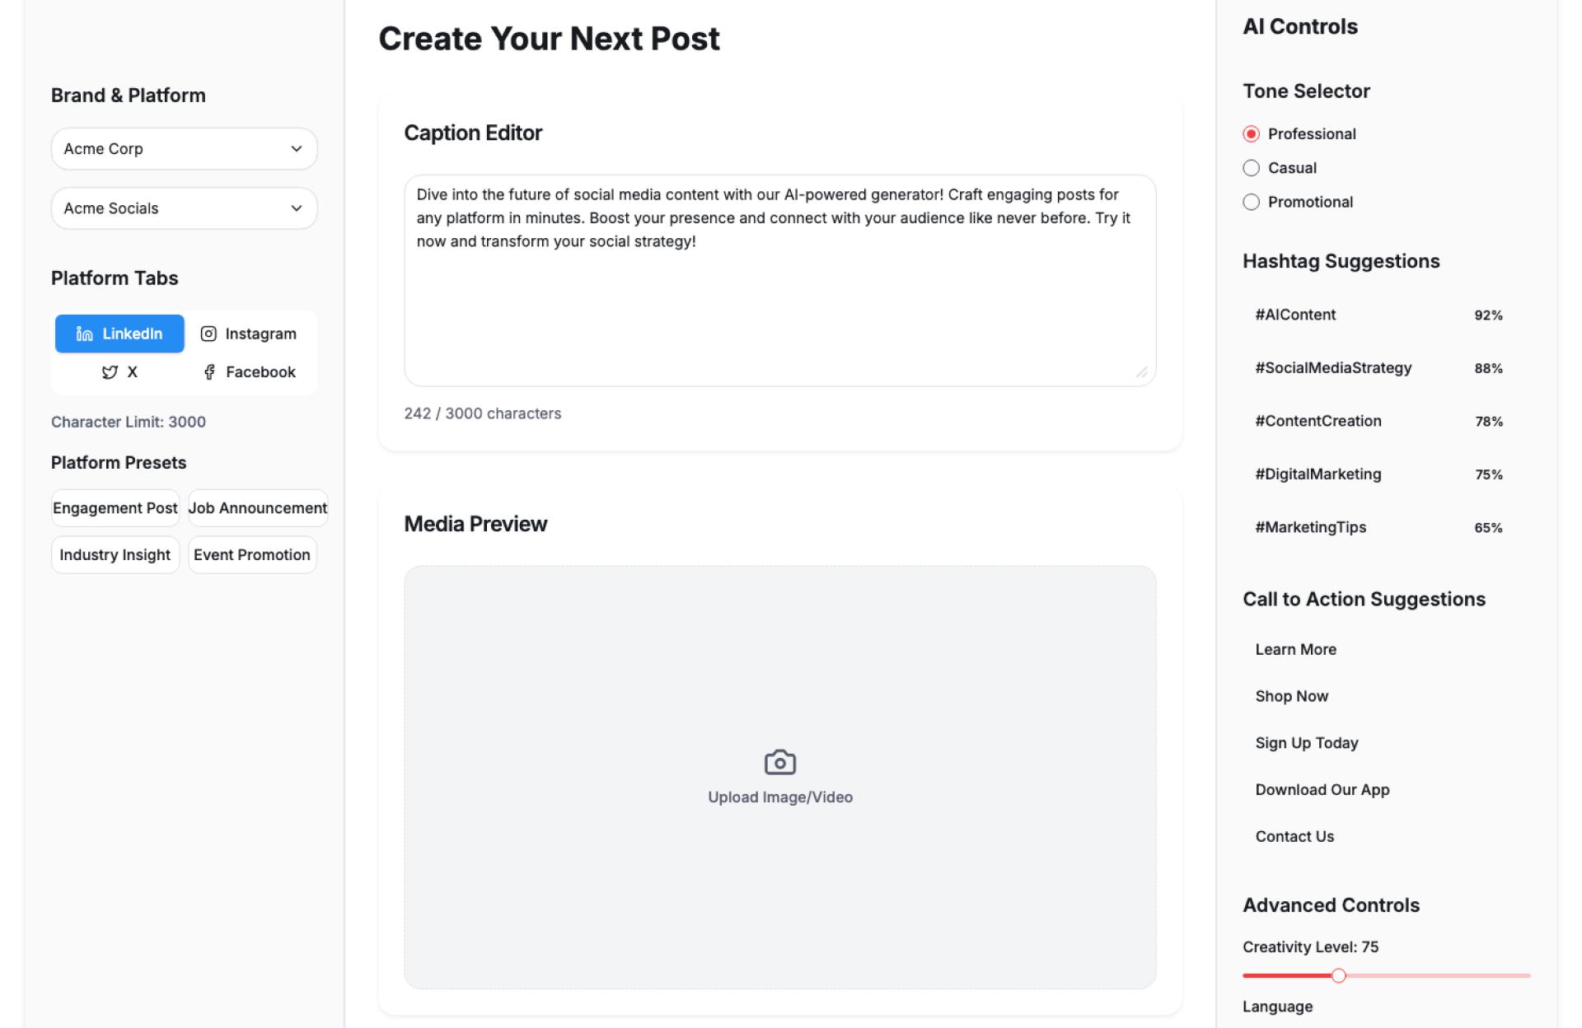
Task: Apply the Engagement Post preset
Action: click(115, 508)
